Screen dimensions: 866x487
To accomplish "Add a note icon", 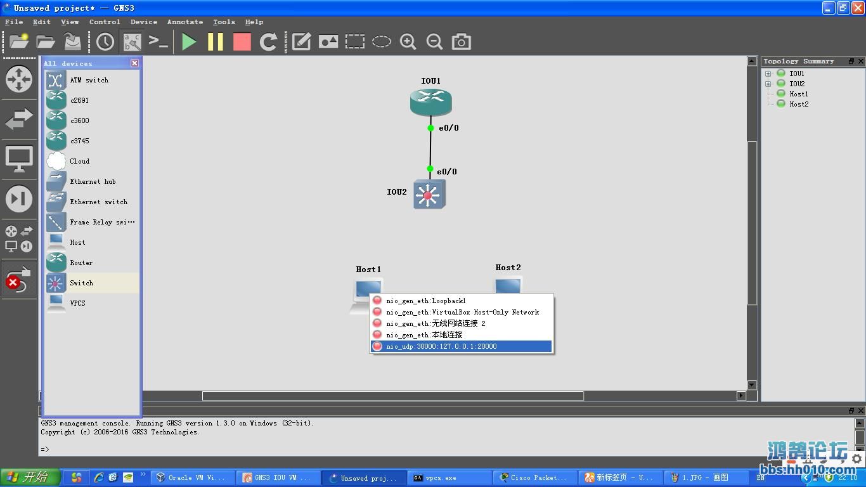I will (x=301, y=42).
